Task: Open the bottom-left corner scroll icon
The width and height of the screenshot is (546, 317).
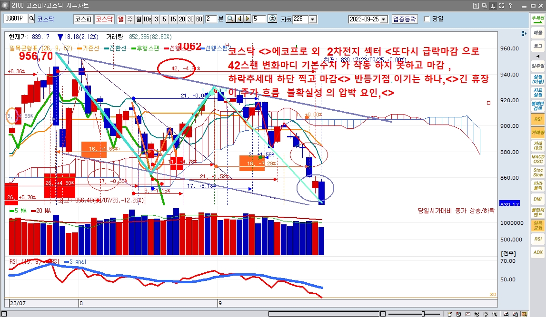Action: 4,314
